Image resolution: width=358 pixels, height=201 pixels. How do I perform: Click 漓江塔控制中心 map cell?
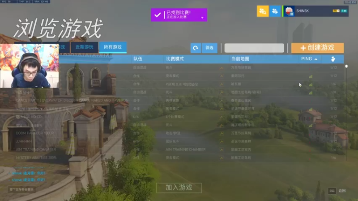[x=243, y=125]
